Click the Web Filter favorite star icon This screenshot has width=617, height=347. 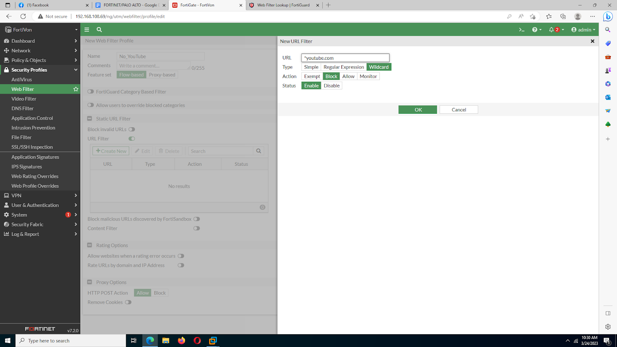point(76,89)
